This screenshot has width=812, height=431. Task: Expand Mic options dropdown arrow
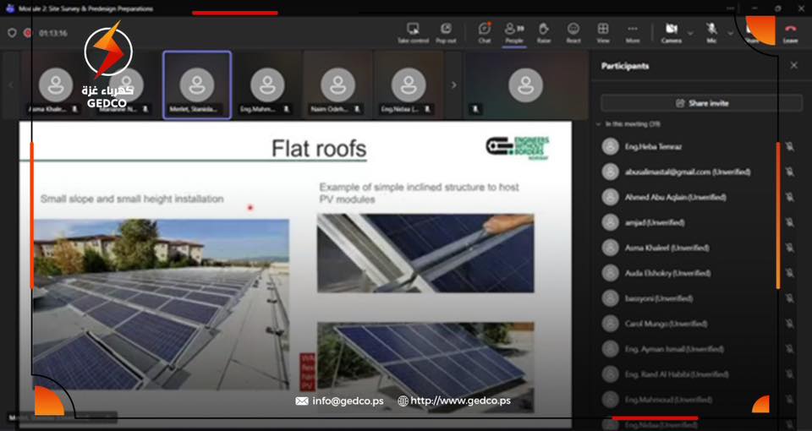(x=730, y=32)
